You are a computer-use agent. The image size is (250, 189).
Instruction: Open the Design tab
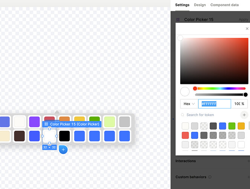[200, 5]
